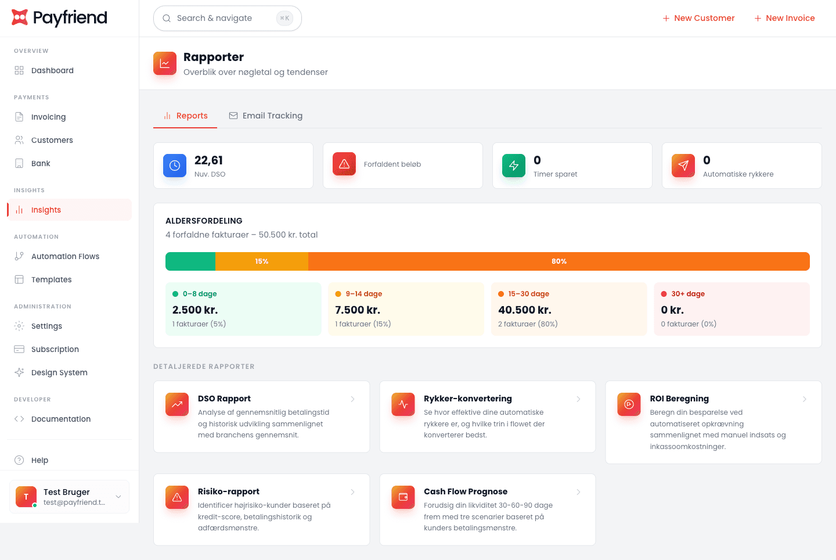This screenshot has width=836, height=560.
Task: Open the Settings gear icon
Action: pos(19,326)
